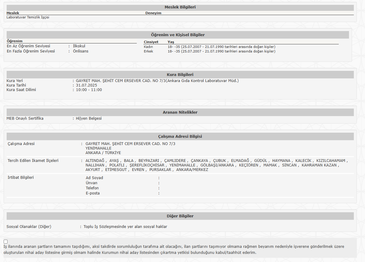Tick the job conditions acceptance checkbox

pos(6,241)
